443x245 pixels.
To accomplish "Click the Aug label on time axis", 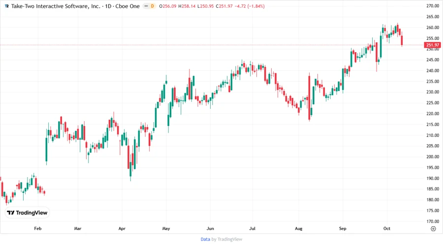I will (x=298, y=228).
